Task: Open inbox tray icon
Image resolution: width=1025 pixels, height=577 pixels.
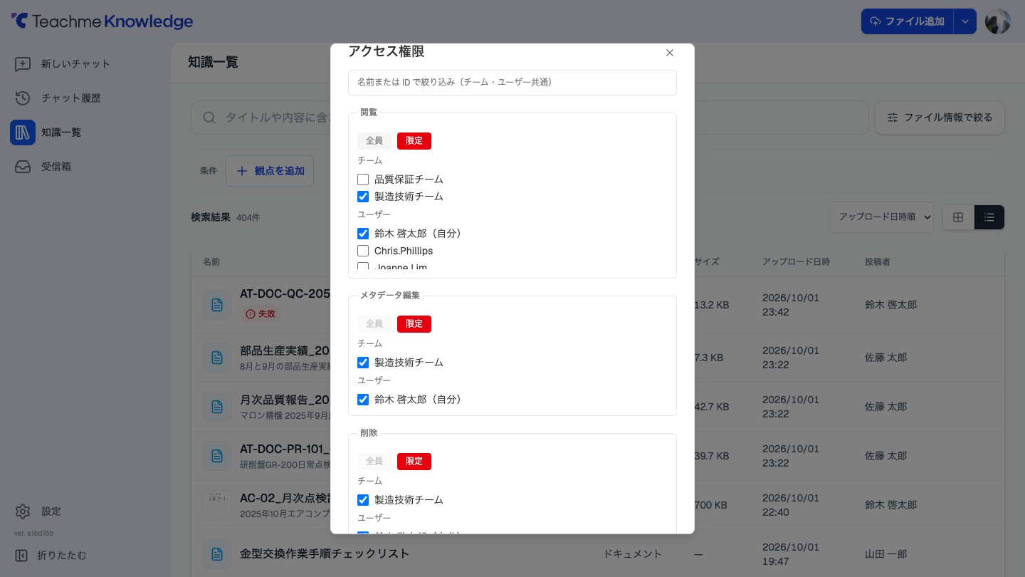Action: pyautogui.click(x=23, y=167)
